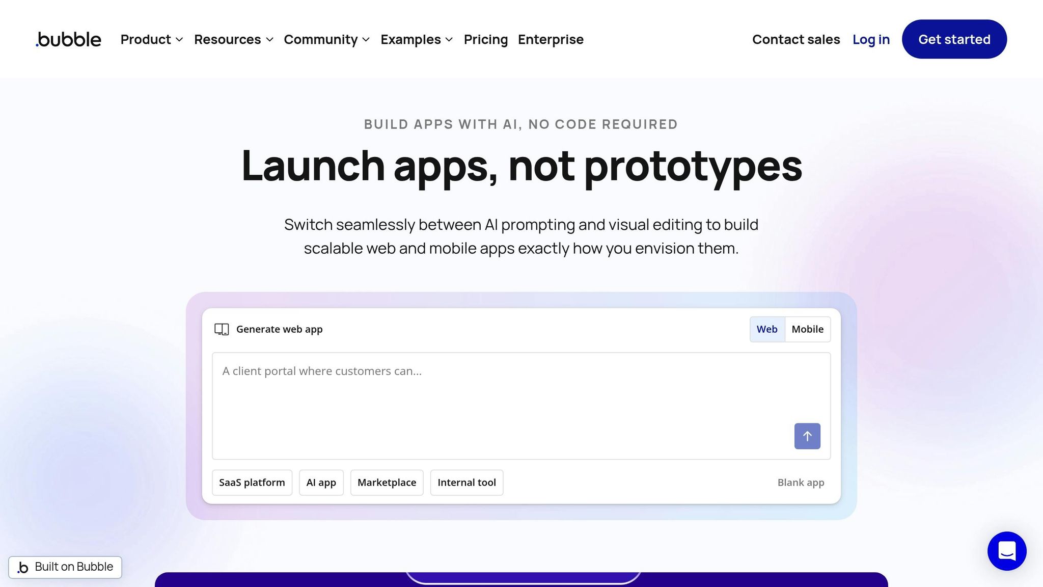This screenshot has height=587, width=1043.
Task: Open the Enterprise nav item
Action: coord(551,39)
